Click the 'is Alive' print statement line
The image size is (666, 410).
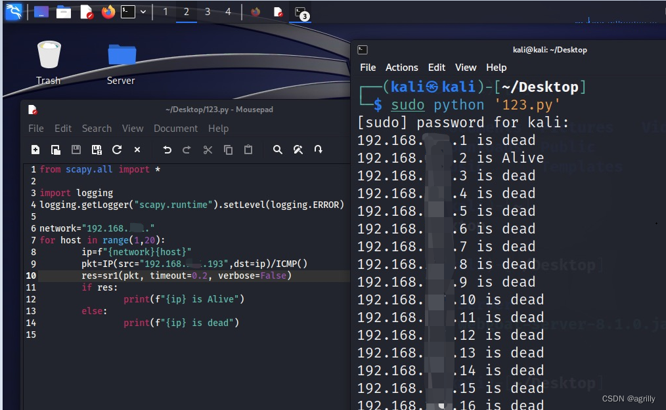[x=183, y=299]
